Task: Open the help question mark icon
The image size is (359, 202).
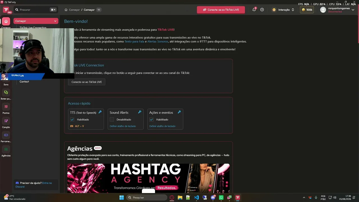Action: pyautogui.click(x=262, y=10)
